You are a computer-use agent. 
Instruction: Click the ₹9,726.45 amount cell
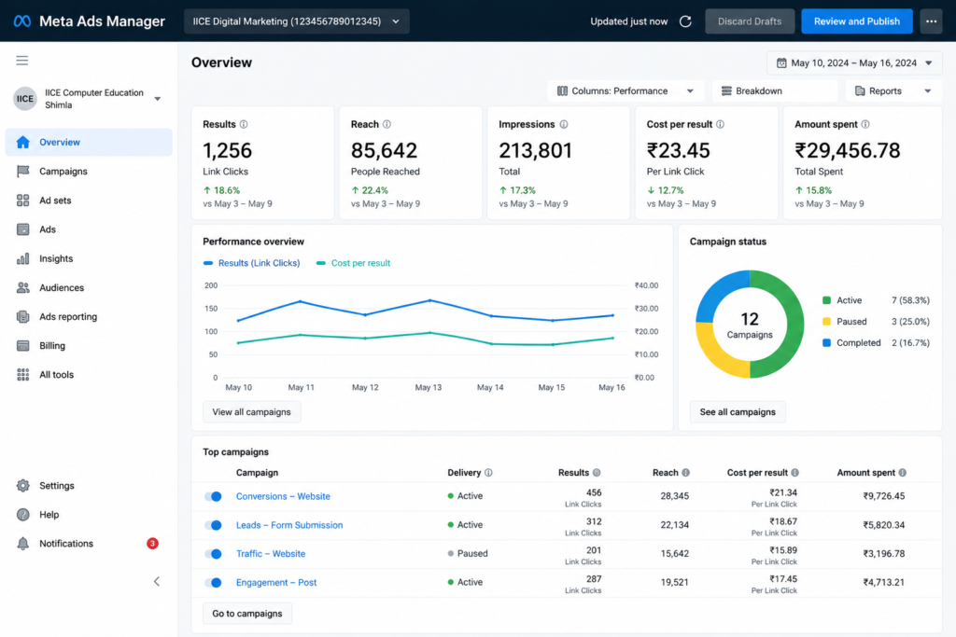[883, 496]
